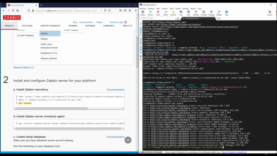Open the Settings toolbar icon in MobaXterm
This screenshot has height=156, width=277.
point(219,13)
